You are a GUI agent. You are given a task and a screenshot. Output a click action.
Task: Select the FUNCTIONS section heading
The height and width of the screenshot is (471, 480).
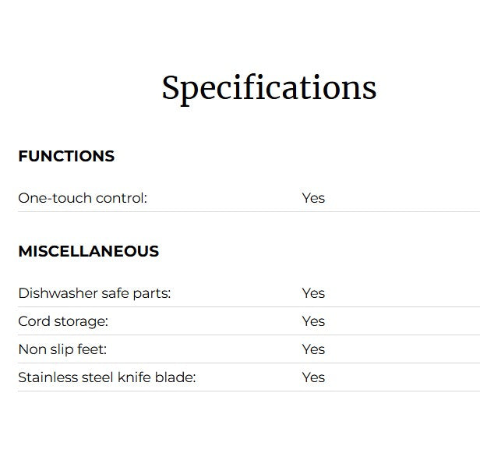(66, 156)
